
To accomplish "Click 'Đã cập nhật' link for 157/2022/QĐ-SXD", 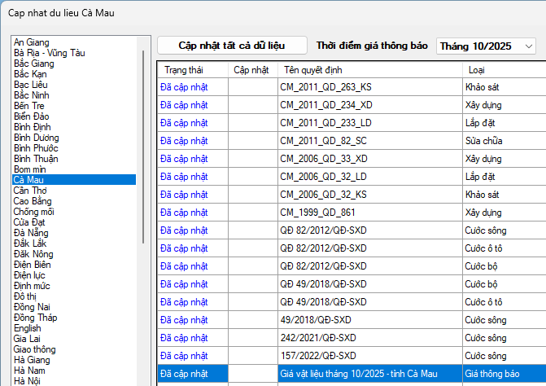I will click(x=186, y=356).
